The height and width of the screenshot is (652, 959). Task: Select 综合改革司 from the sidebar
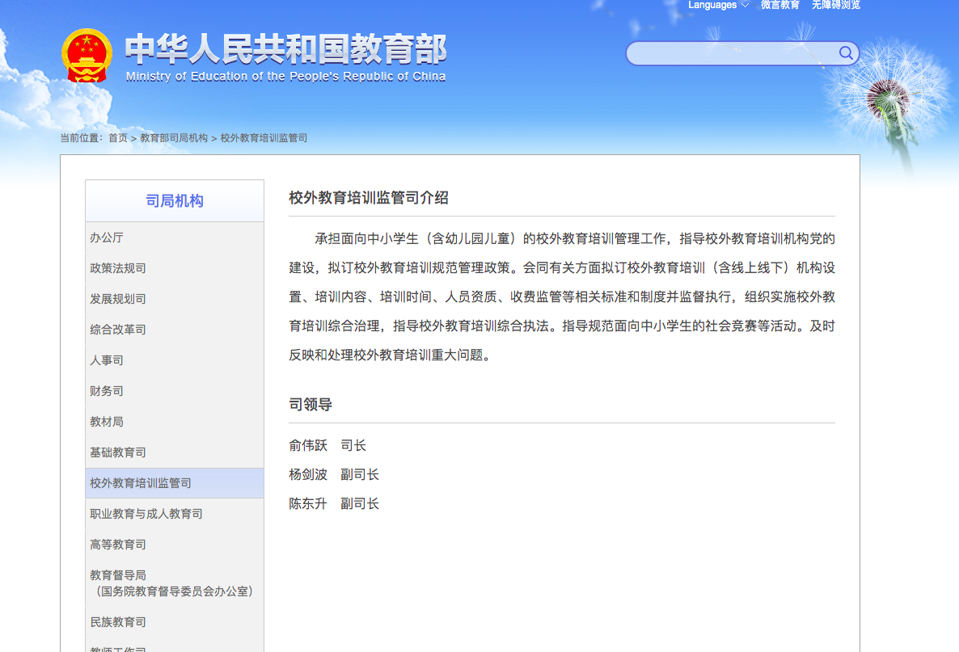pos(119,330)
